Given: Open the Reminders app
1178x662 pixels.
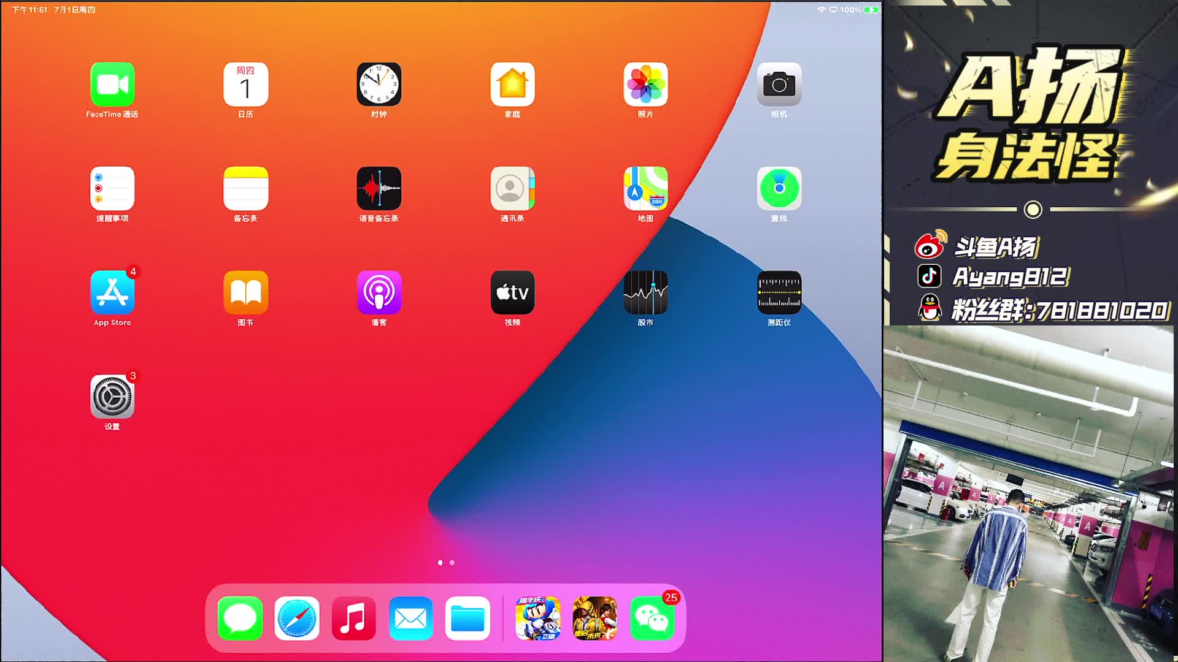Looking at the screenshot, I should pyautogui.click(x=112, y=189).
